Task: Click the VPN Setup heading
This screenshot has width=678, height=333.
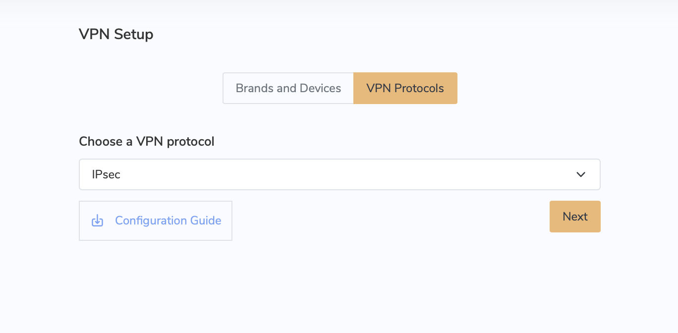Action: tap(116, 34)
